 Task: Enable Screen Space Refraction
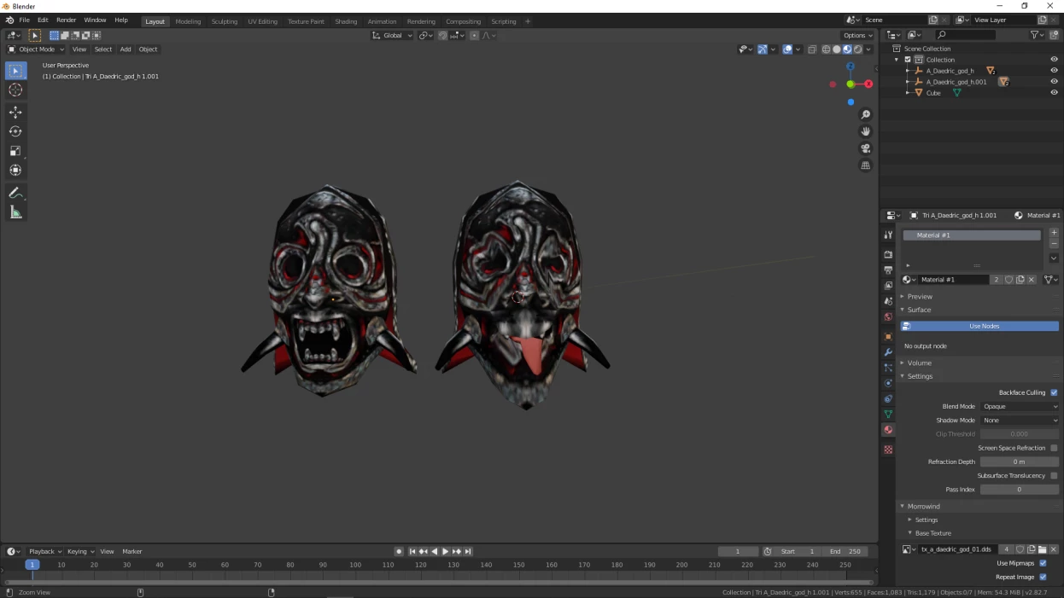tap(1054, 448)
